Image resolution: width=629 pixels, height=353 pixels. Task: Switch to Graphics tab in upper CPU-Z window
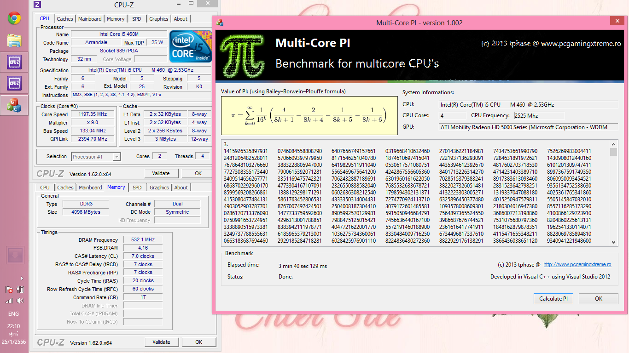(x=159, y=19)
